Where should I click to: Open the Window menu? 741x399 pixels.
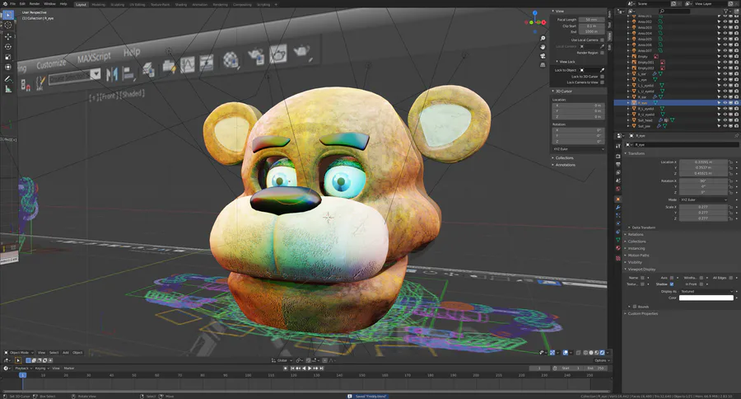pyautogui.click(x=49, y=4)
